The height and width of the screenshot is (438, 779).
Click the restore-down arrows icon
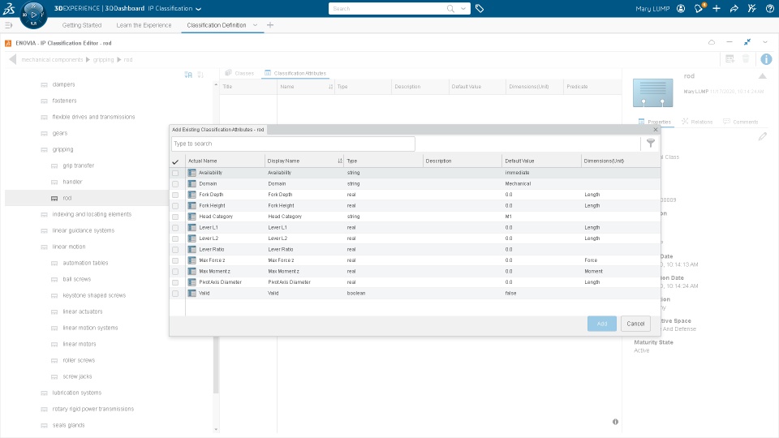(747, 42)
